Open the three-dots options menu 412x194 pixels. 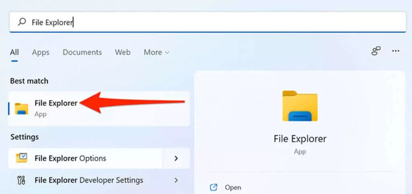(x=396, y=51)
